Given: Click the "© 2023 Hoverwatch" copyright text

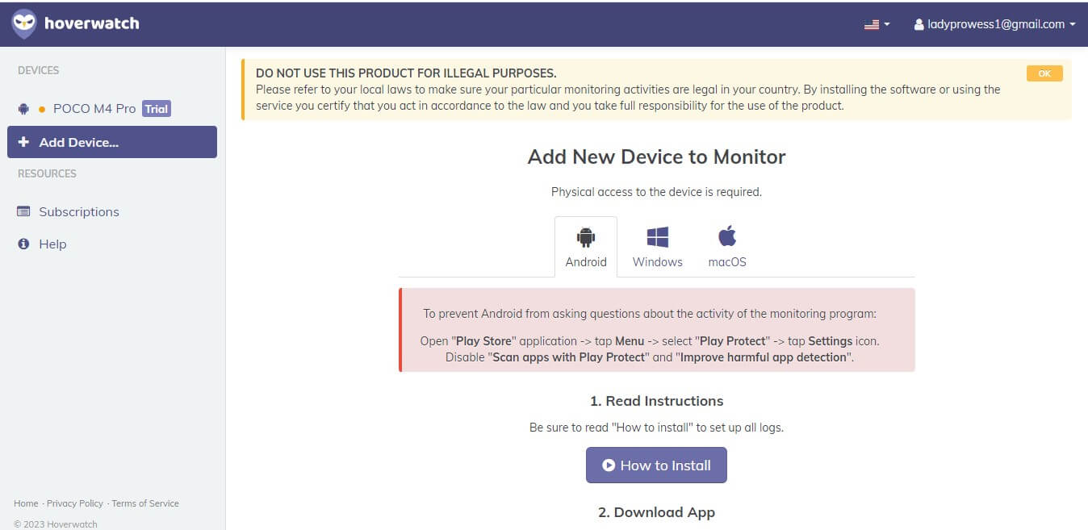Looking at the screenshot, I should coord(56,524).
